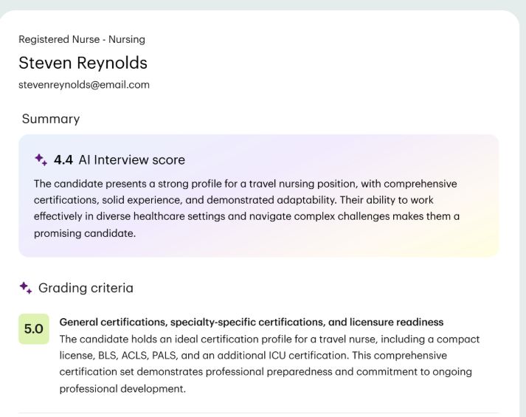Screen dimensions: 526x417
Task: Click the 4.4 score value
Action: click(x=63, y=160)
